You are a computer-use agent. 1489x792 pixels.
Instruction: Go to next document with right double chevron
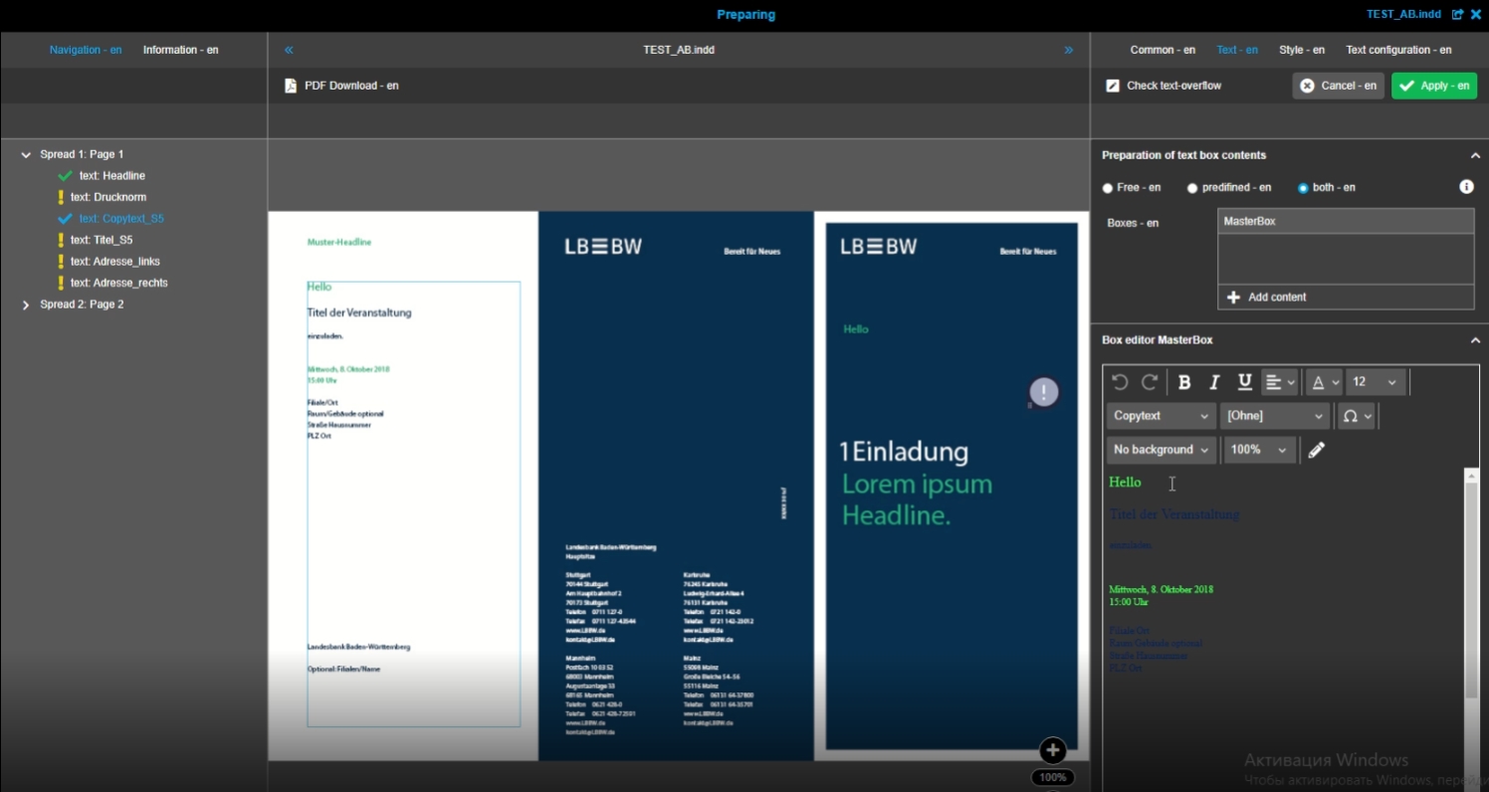[1069, 50]
